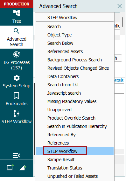Open BG Processes clock icon

tap(17, 54)
